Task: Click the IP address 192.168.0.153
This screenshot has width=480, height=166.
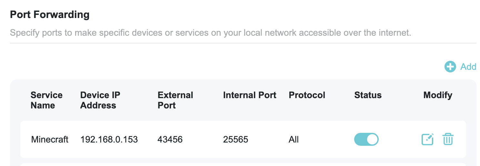Action: point(109,140)
